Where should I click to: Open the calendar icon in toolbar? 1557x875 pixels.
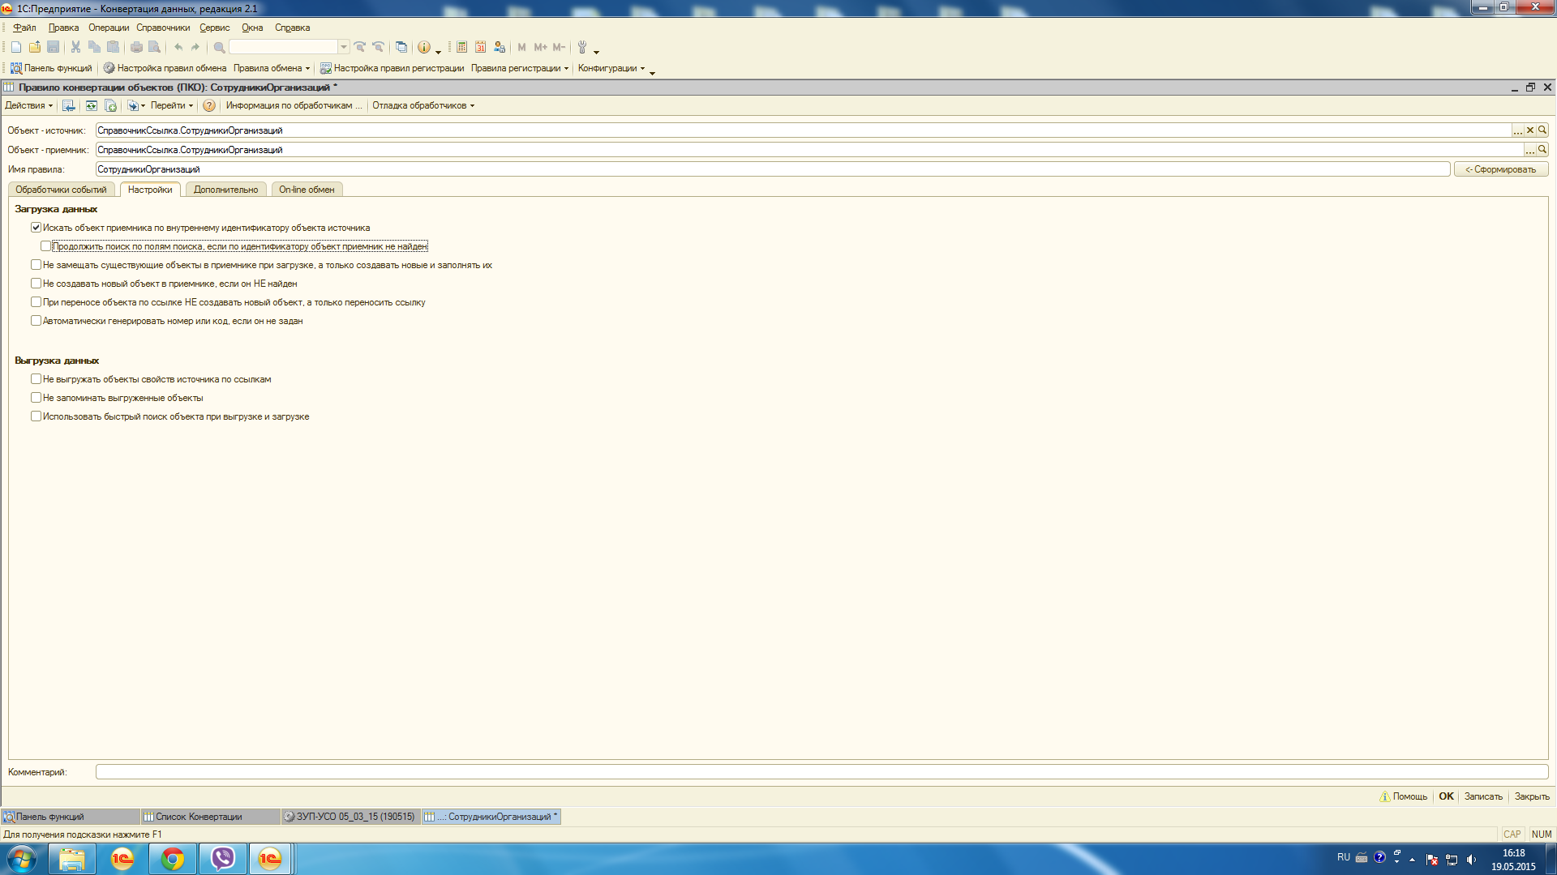(481, 47)
